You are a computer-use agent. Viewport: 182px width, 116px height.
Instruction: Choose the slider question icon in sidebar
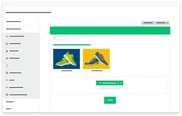click(7, 80)
